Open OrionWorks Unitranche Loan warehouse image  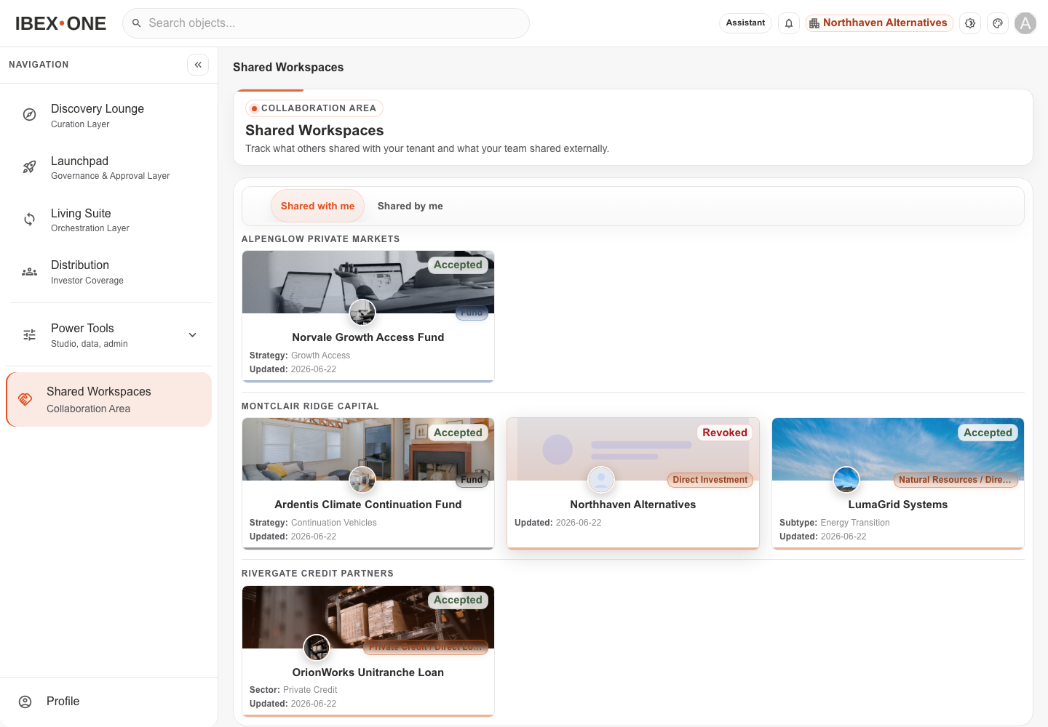click(368, 617)
